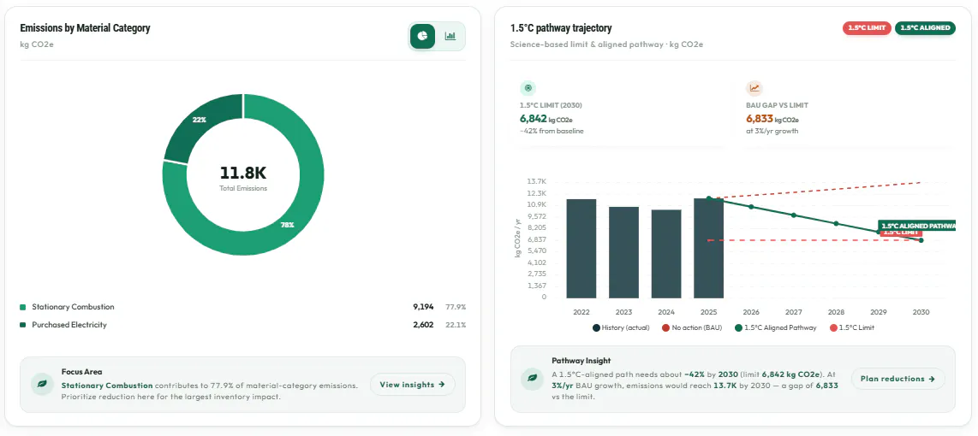
Task: Click Purchased Electricity legend color swatch
Action: click(x=23, y=325)
